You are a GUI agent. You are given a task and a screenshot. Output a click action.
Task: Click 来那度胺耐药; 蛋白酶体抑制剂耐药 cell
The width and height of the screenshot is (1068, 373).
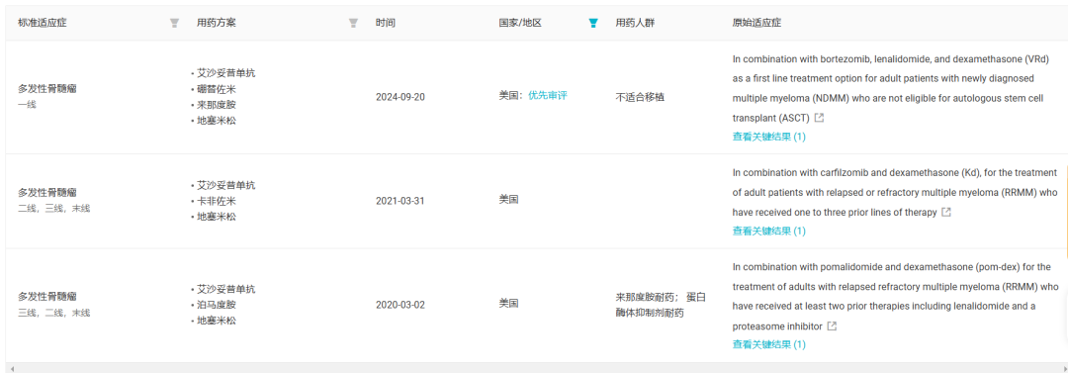point(661,305)
